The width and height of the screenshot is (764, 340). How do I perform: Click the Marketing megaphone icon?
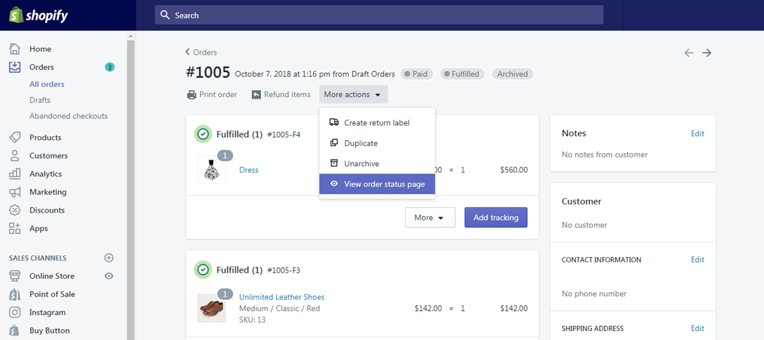click(x=15, y=192)
